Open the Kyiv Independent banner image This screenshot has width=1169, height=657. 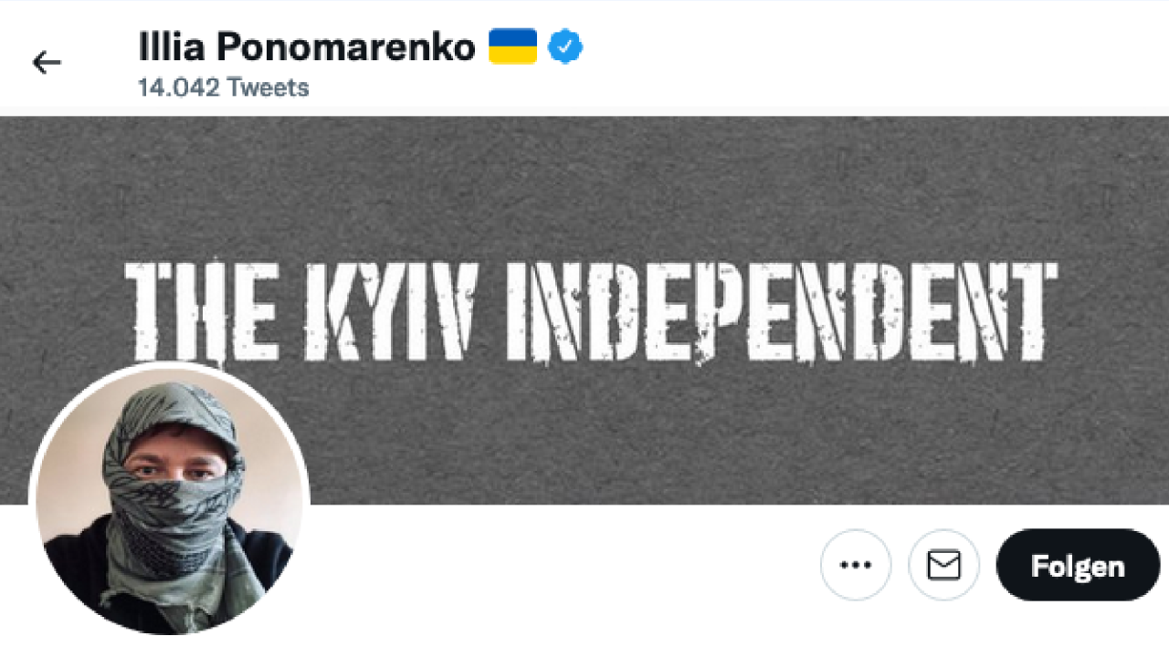pos(584,310)
